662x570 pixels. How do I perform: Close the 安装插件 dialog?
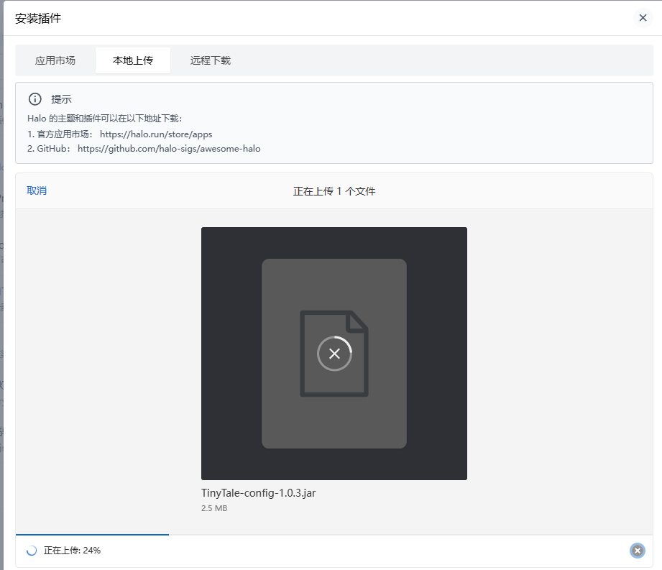[x=643, y=18]
